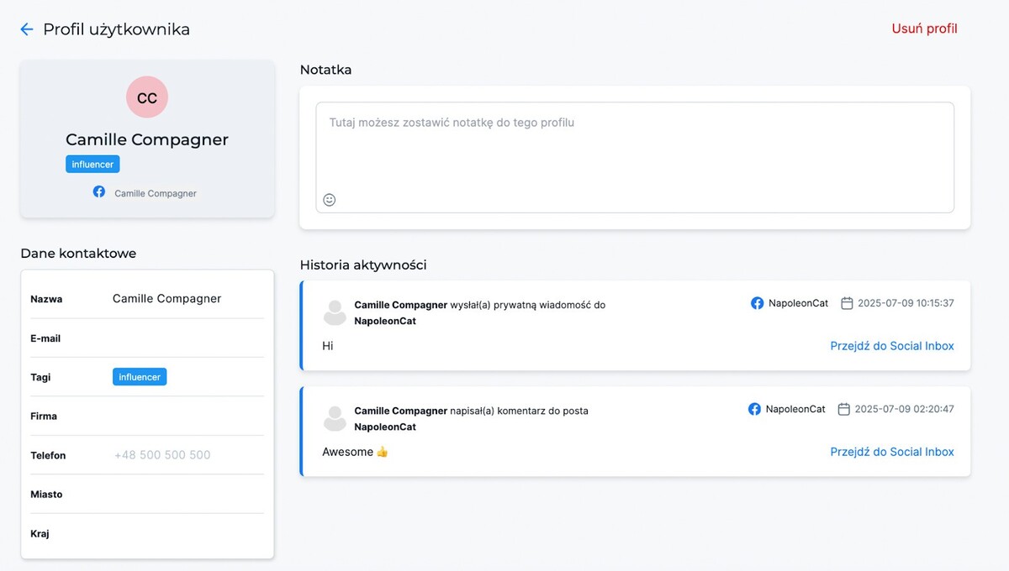Click the calendar icon beside 10:15:37 timestamp
This screenshot has height=571, width=1009.
click(847, 303)
